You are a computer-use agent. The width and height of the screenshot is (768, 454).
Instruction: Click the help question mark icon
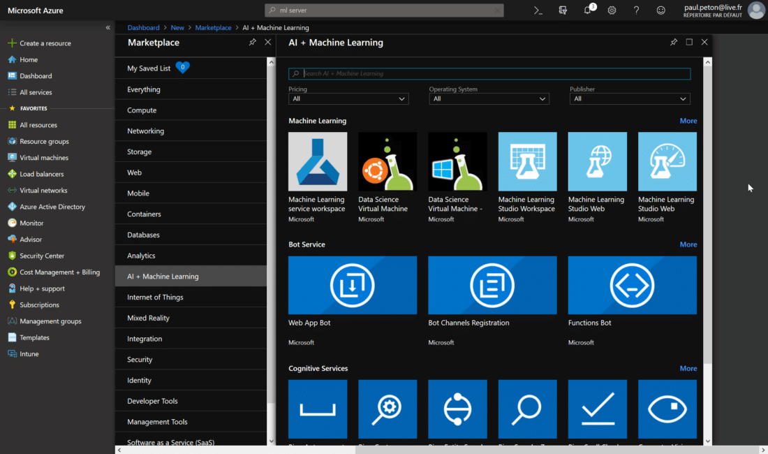[636, 10]
